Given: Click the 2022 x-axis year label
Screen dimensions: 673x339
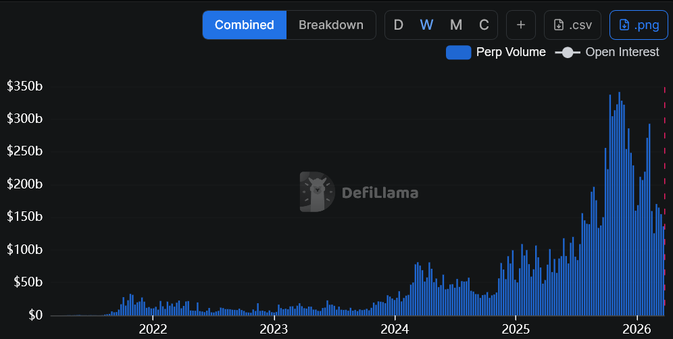Looking at the screenshot, I should pos(153,329).
